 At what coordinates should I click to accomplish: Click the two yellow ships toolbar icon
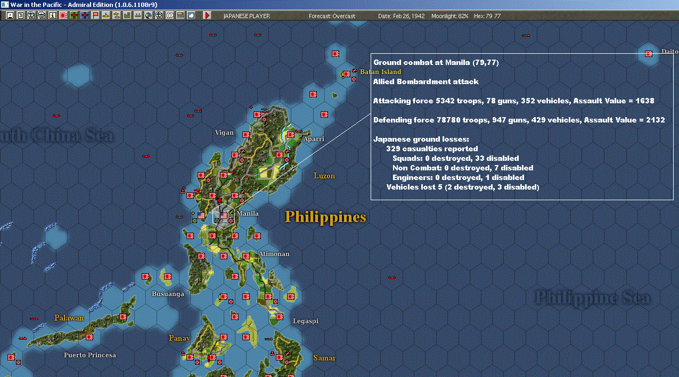(117, 15)
